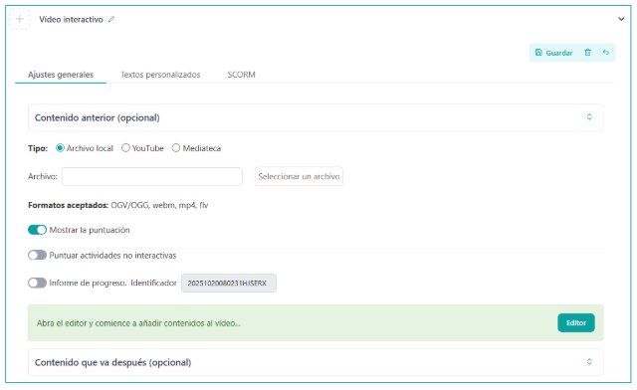The width and height of the screenshot is (637, 390).
Task: Expand Contenido que va después (opcional) section
Action: (316, 362)
